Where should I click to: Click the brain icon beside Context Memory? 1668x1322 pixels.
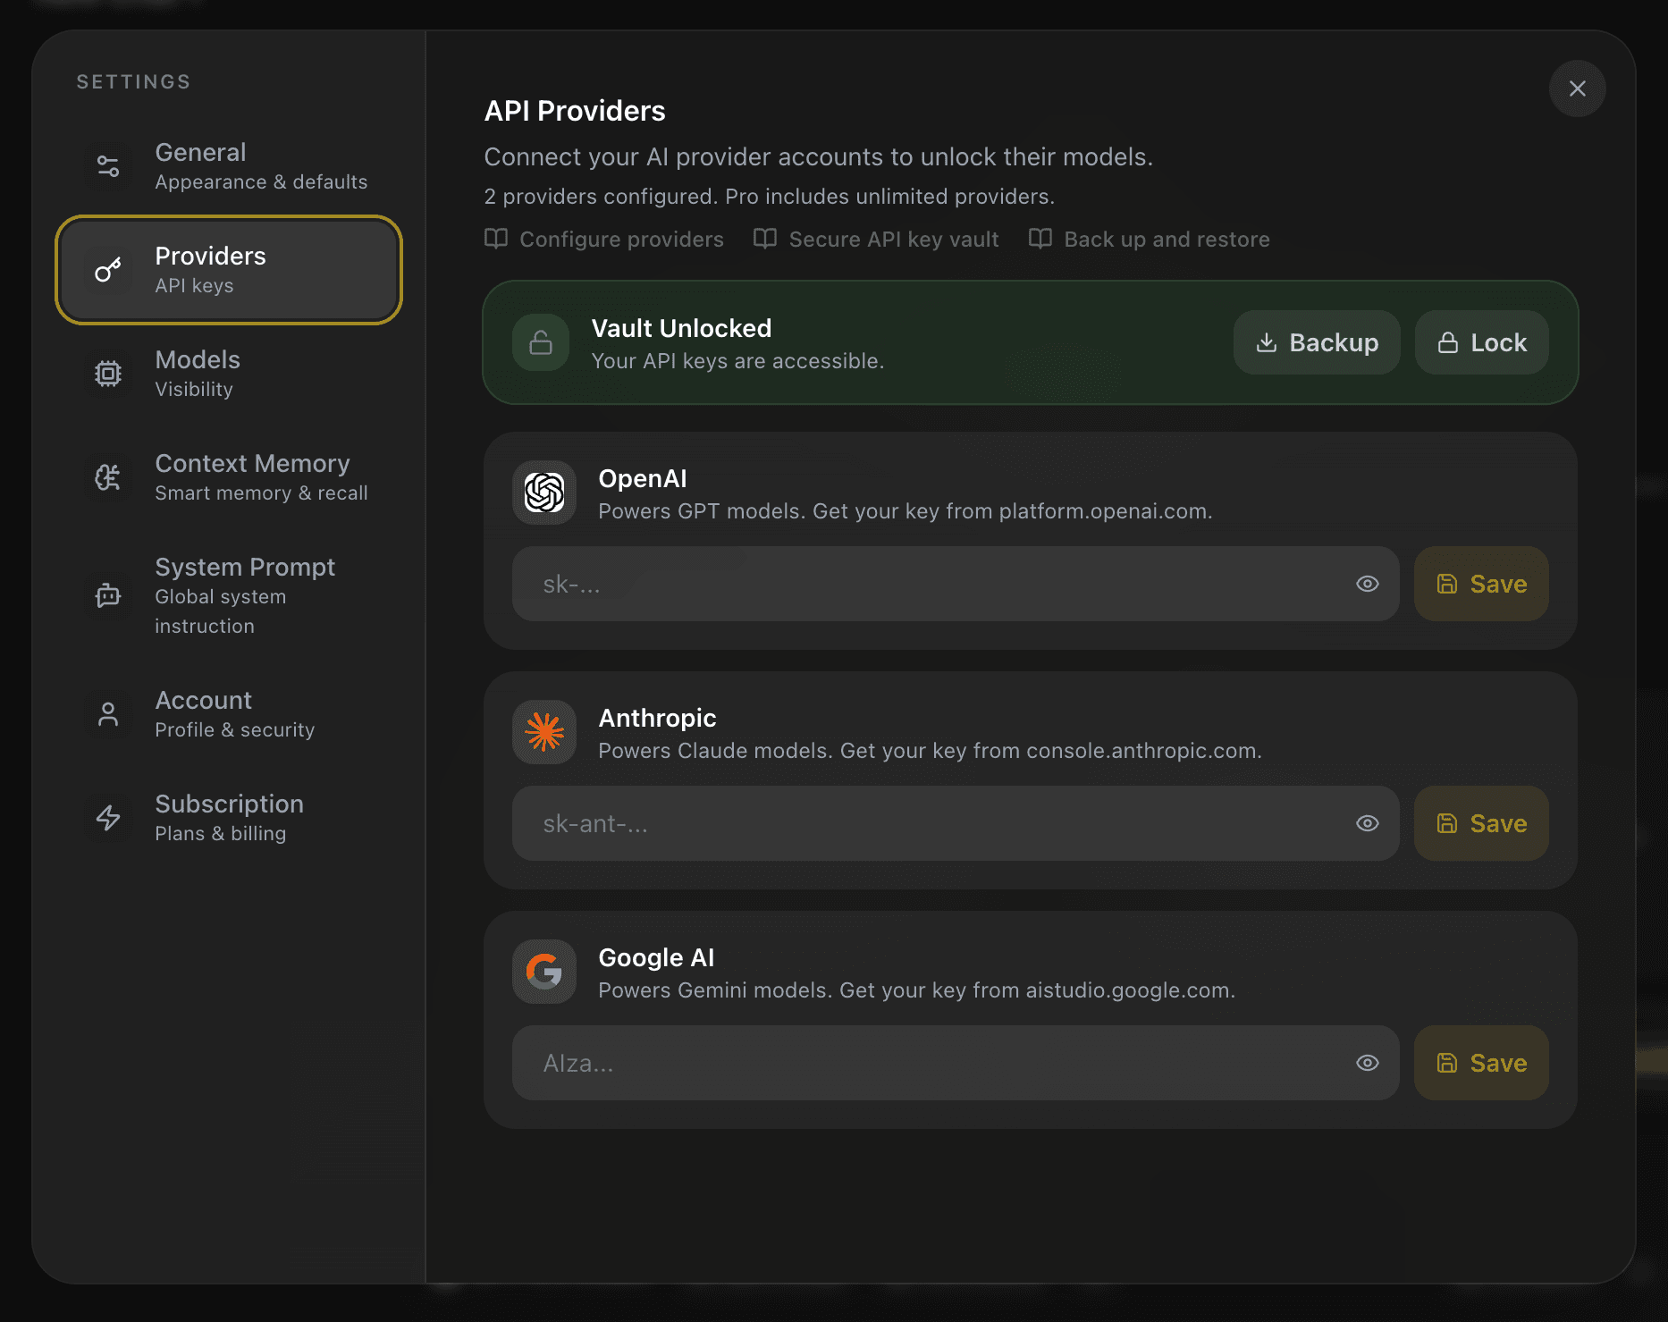point(108,477)
